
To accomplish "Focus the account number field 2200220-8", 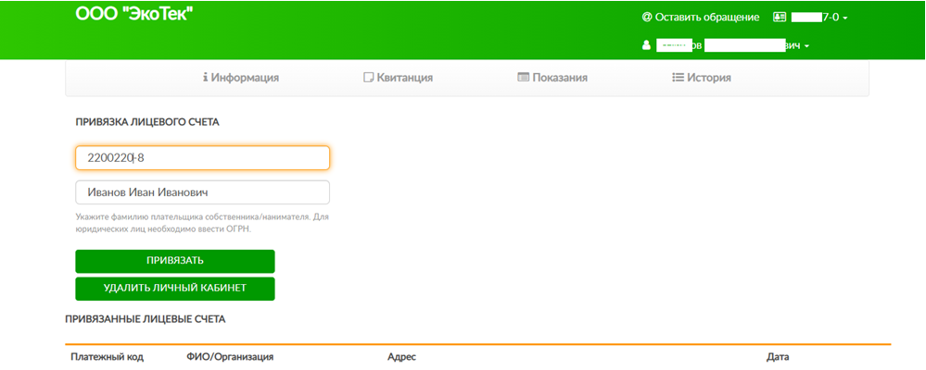I will tap(202, 158).
